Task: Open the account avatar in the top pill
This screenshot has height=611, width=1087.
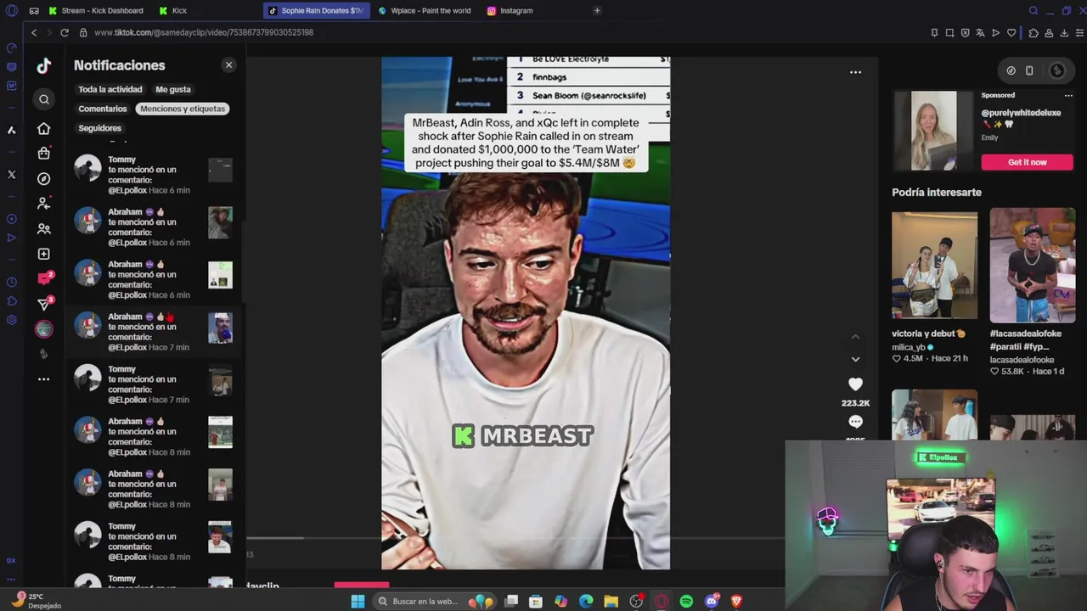Action: (x=1056, y=70)
